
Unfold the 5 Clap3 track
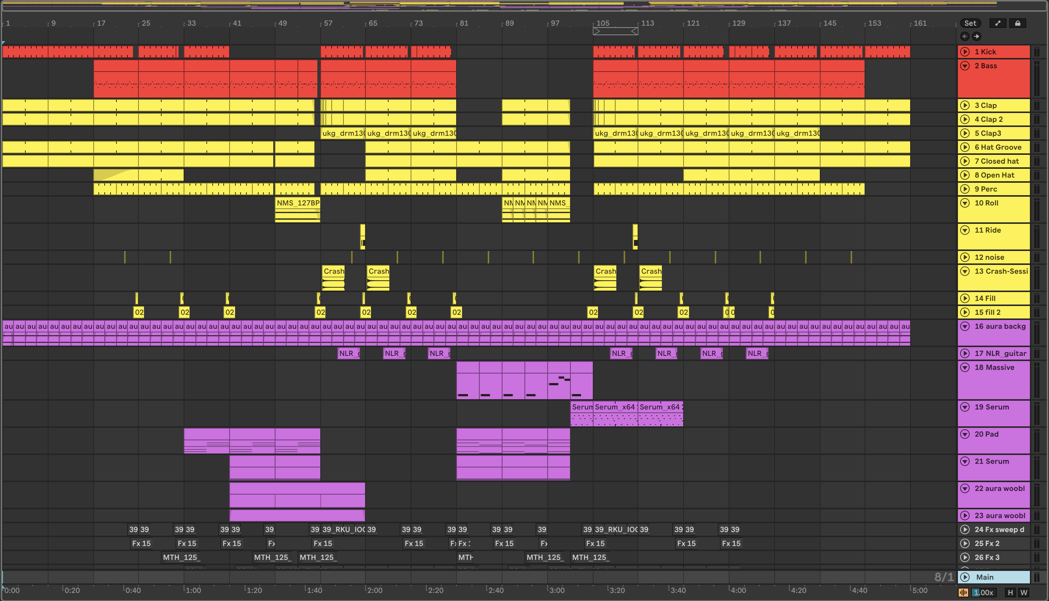965,133
